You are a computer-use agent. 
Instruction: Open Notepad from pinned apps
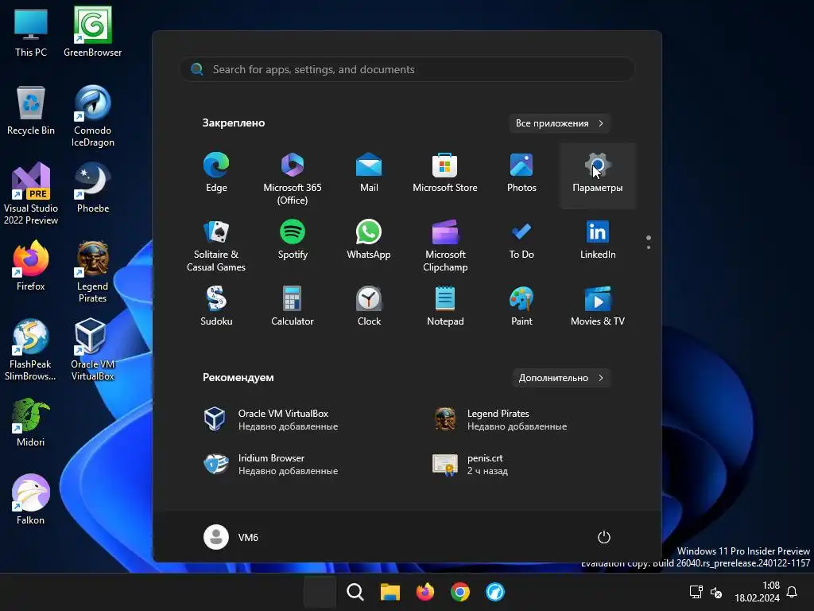445,306
